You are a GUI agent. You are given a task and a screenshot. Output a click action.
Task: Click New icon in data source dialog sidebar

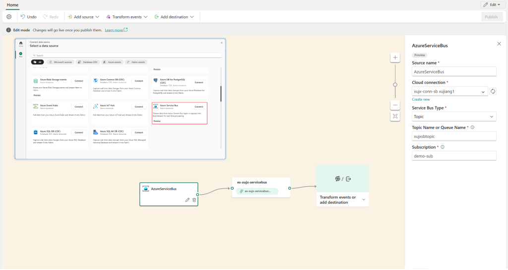(x=21, y=54)
